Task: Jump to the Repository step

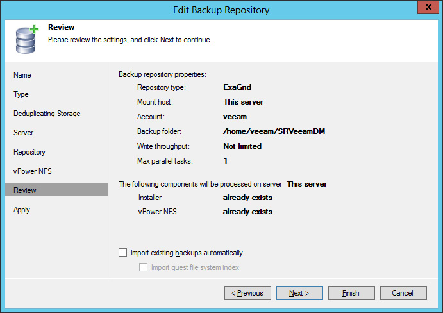Action: pyautogui.click(x=29, y=152)
